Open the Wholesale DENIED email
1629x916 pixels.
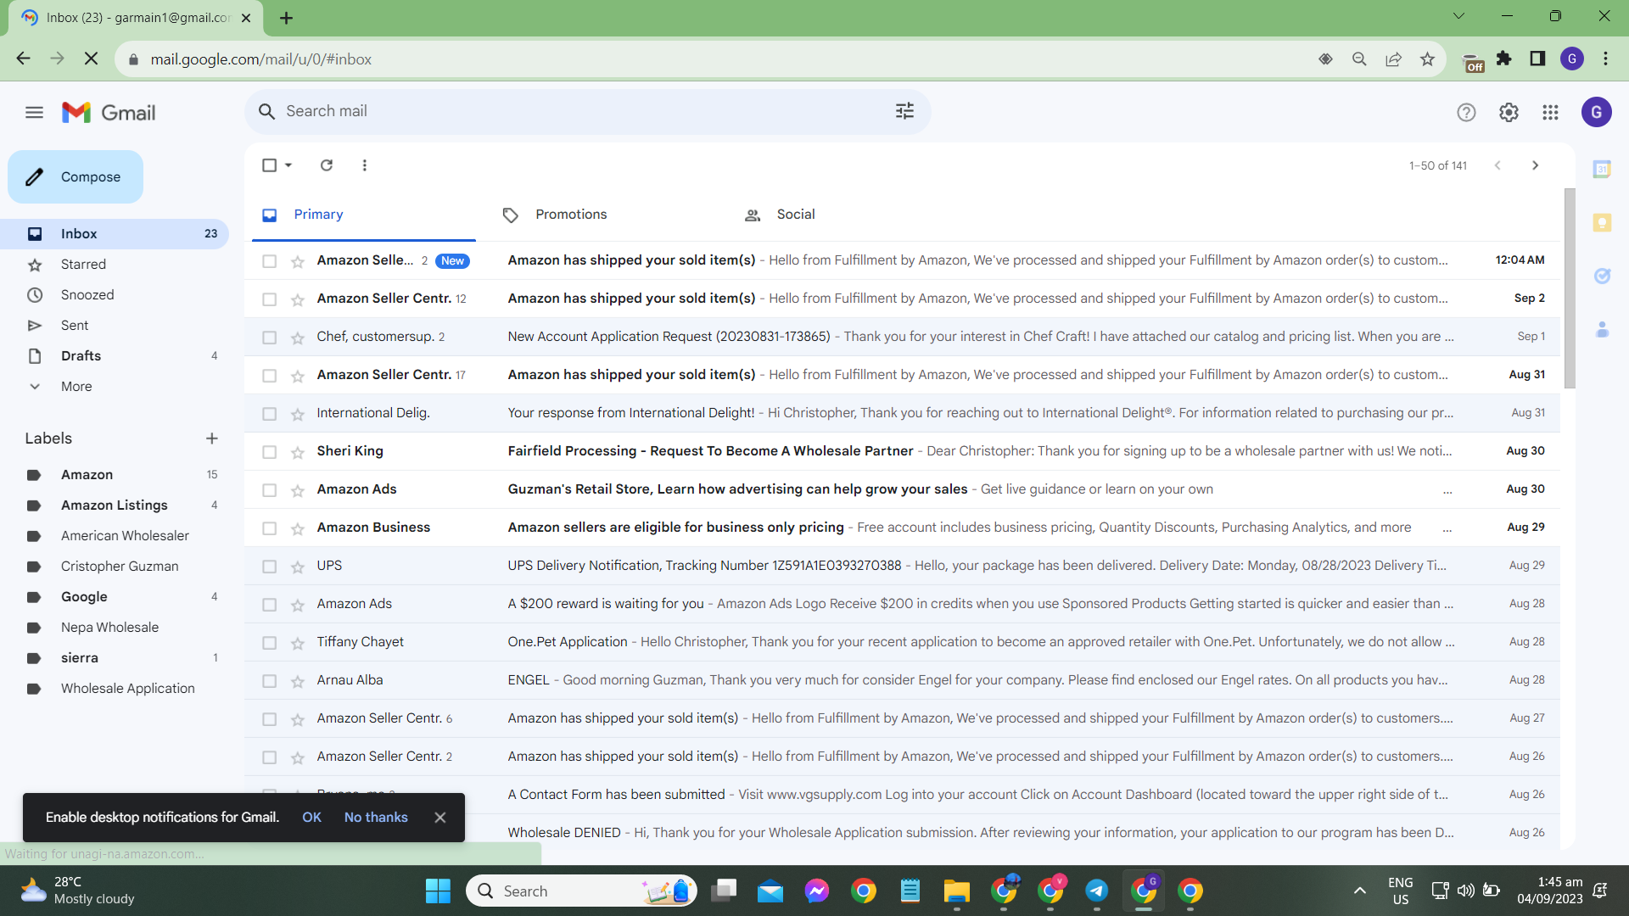[x=902, y=833]
